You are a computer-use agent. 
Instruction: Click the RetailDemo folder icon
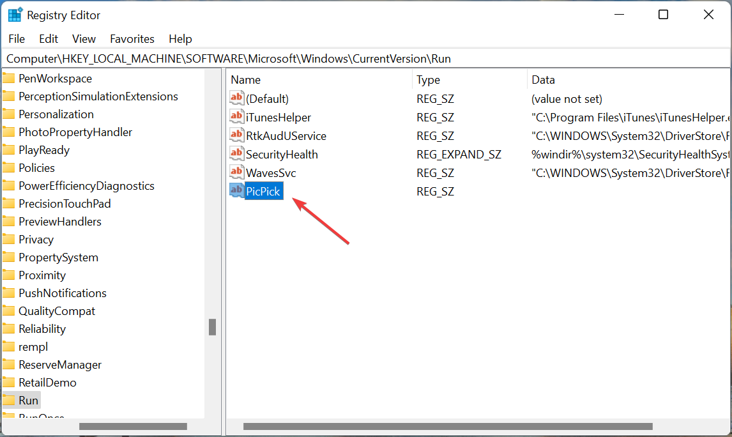8,383
